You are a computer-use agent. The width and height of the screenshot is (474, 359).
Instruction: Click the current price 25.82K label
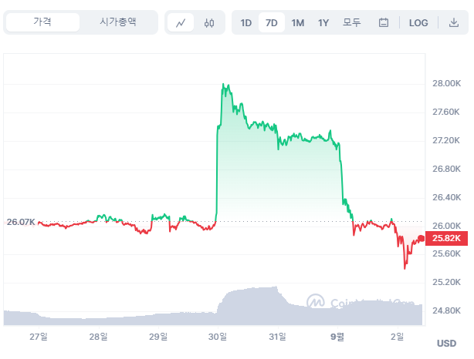[x=448, y=240]
